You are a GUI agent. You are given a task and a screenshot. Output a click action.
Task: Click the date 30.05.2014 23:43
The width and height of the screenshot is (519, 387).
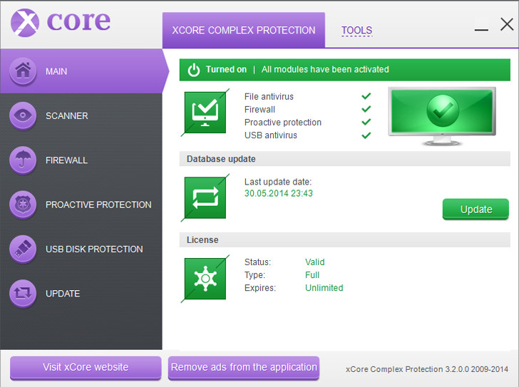click(x=279, y=193)
